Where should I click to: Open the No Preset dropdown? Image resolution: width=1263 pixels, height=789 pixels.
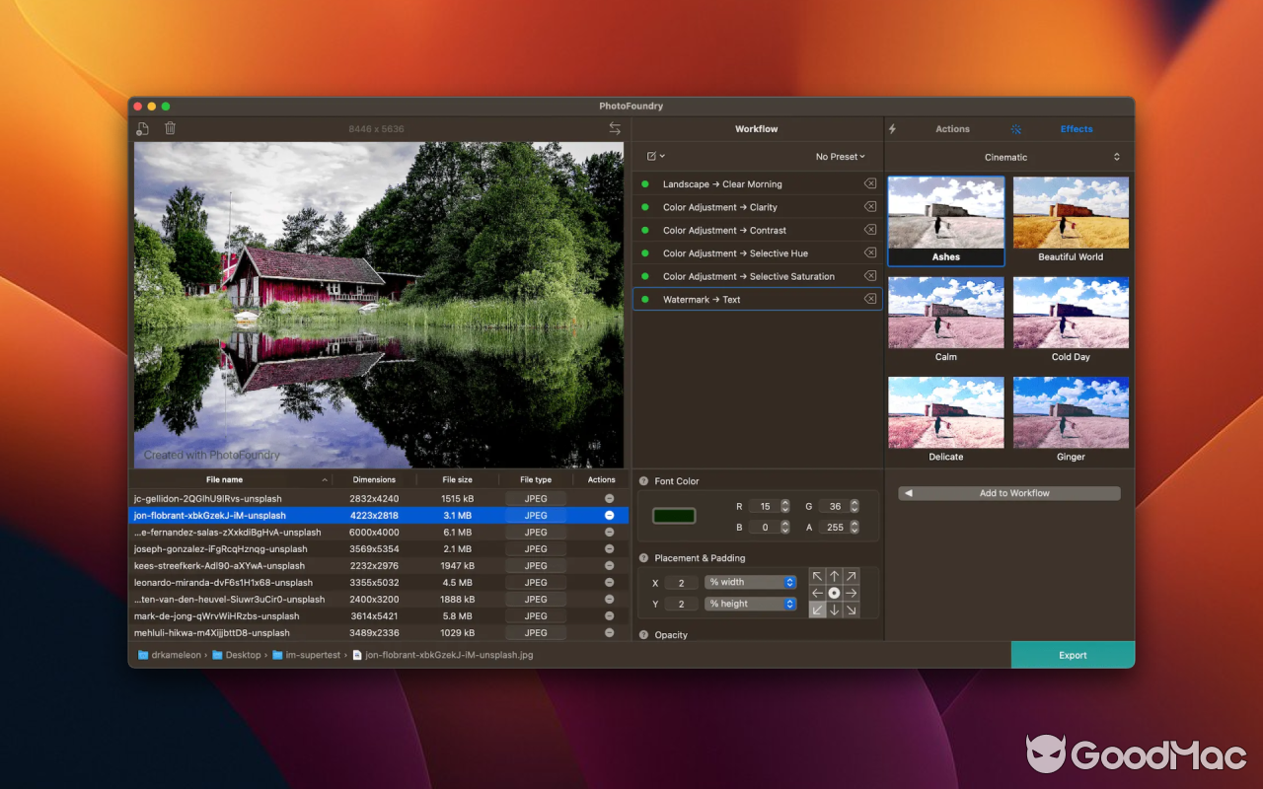tap(840, 156)
